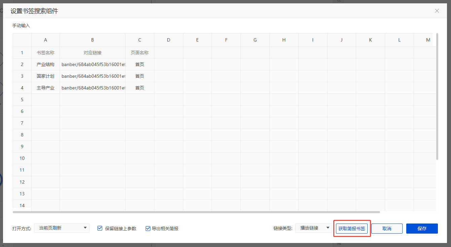Click the 国家计划 bookmark name cell
This screenshot has height=247, width=451.
(x=45, y=76)
